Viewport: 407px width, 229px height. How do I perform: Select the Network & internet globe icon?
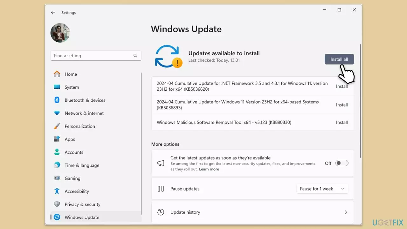[x=57, y=113]
